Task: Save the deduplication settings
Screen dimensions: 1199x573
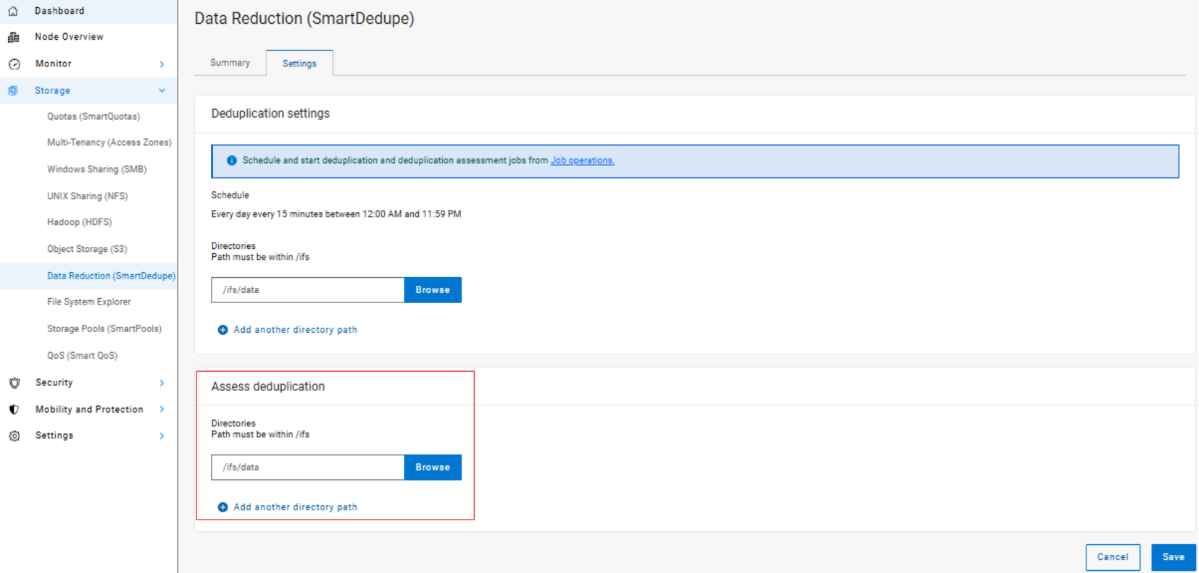Action: (1174, 557)
